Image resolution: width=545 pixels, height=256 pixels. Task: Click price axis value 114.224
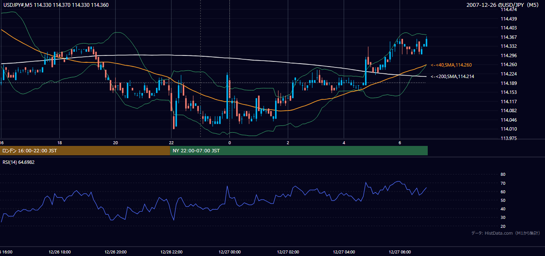pos(508,74)
